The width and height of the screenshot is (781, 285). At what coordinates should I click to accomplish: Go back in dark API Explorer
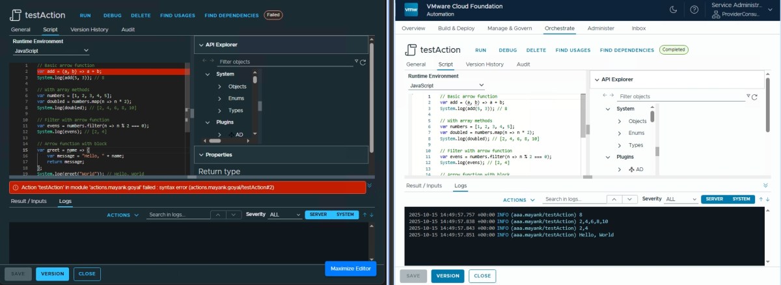[203, 61]
